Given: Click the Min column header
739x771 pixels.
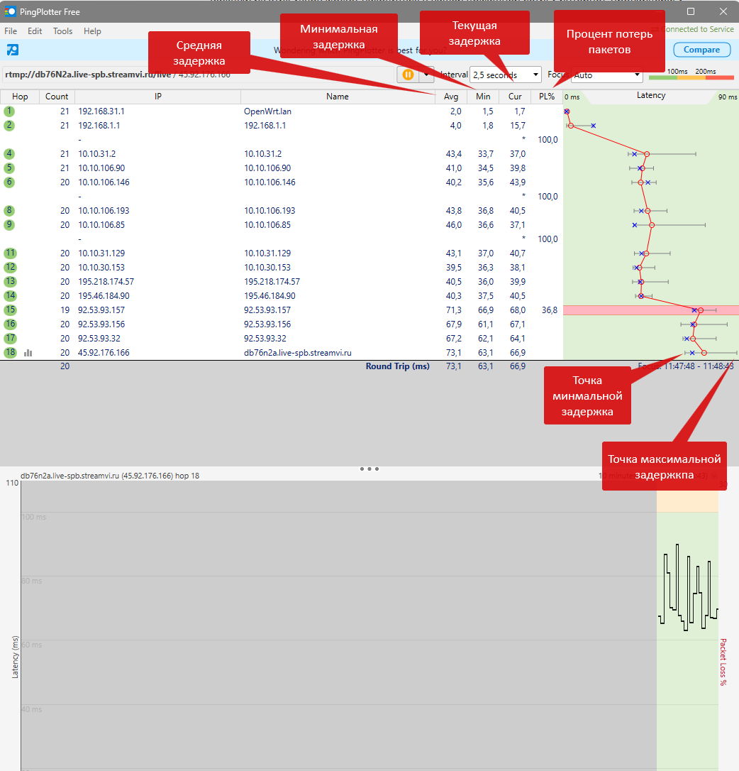Looking at the screenshot, I should (x=483, y=97).
